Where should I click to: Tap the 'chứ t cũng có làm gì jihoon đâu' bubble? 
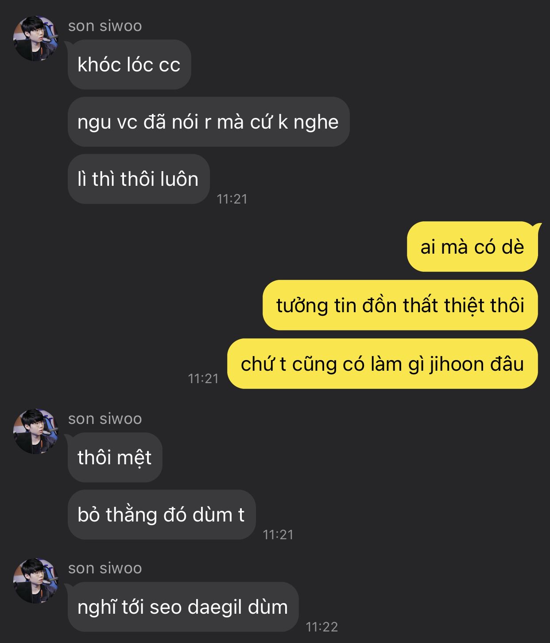tap(383, 364)
